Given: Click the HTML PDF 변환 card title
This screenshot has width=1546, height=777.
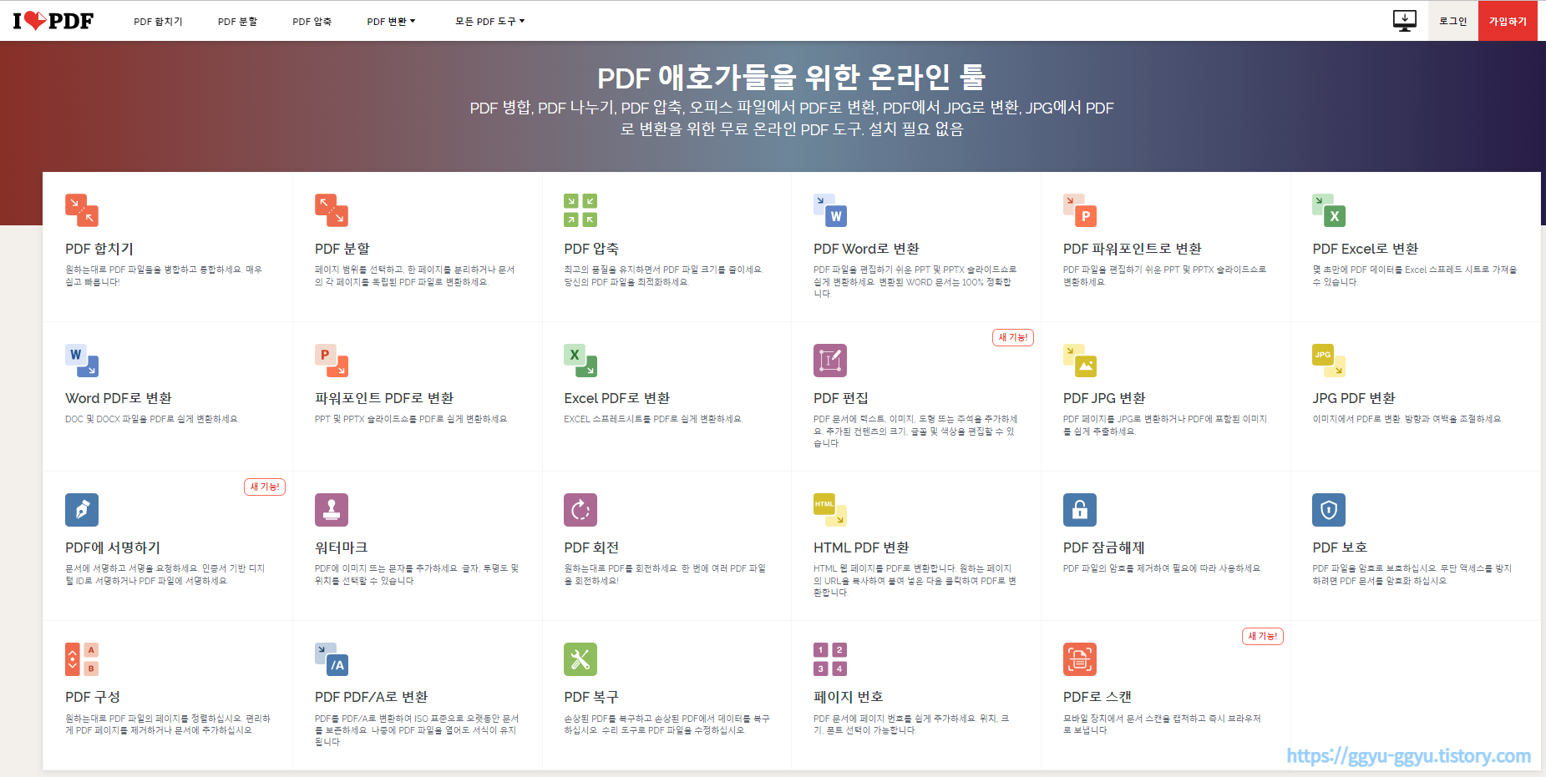Looking at the screenshot, I should 861,547.
